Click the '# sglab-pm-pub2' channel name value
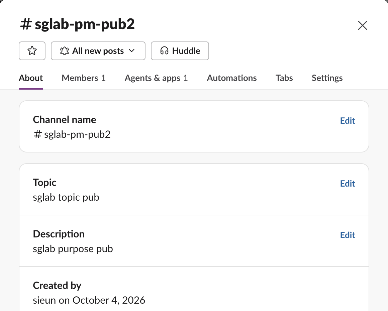This screenshot has width=388, height=311. (72, 134)
